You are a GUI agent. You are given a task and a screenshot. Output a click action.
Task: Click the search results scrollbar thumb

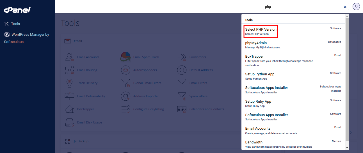347,80
